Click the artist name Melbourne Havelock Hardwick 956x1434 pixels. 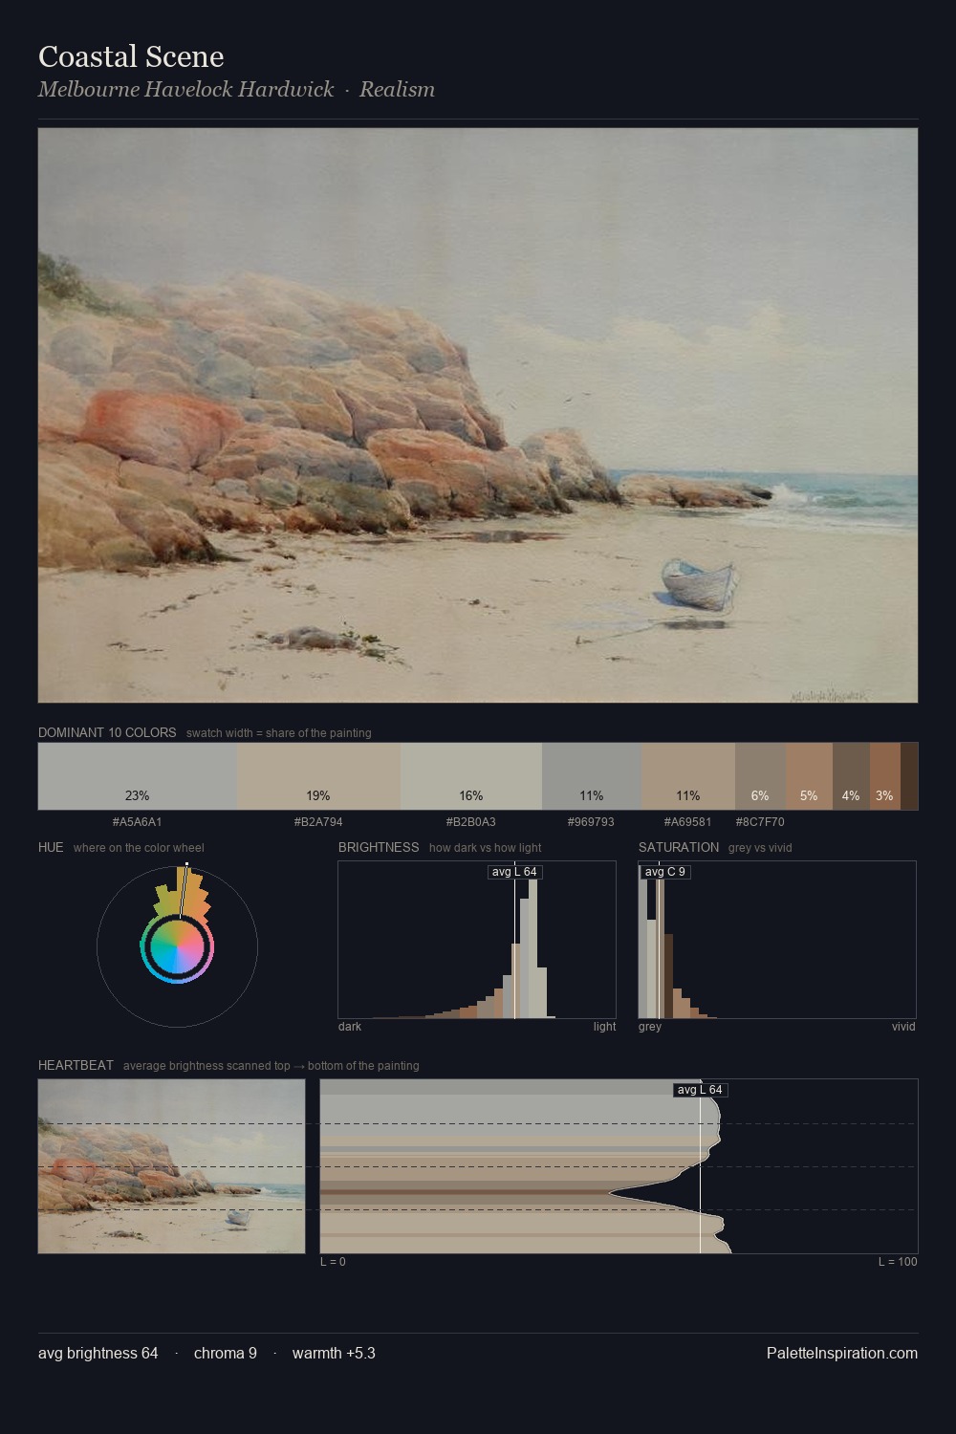click(185, 90)
